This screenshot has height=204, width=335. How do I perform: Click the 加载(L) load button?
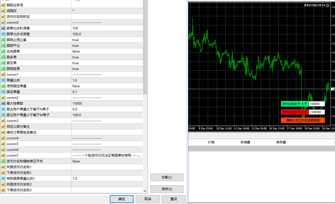point(167,177)
